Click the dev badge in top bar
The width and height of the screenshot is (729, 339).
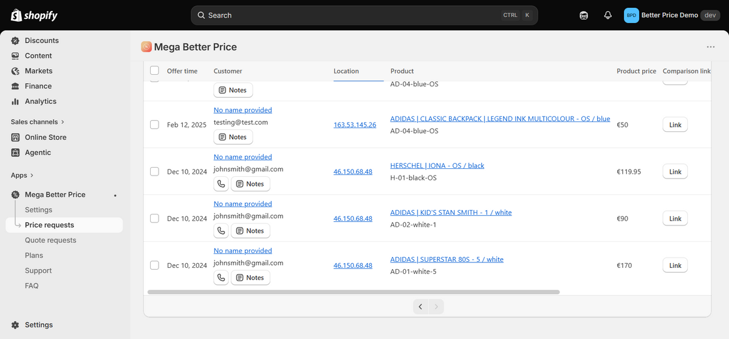tap(710, 15)
